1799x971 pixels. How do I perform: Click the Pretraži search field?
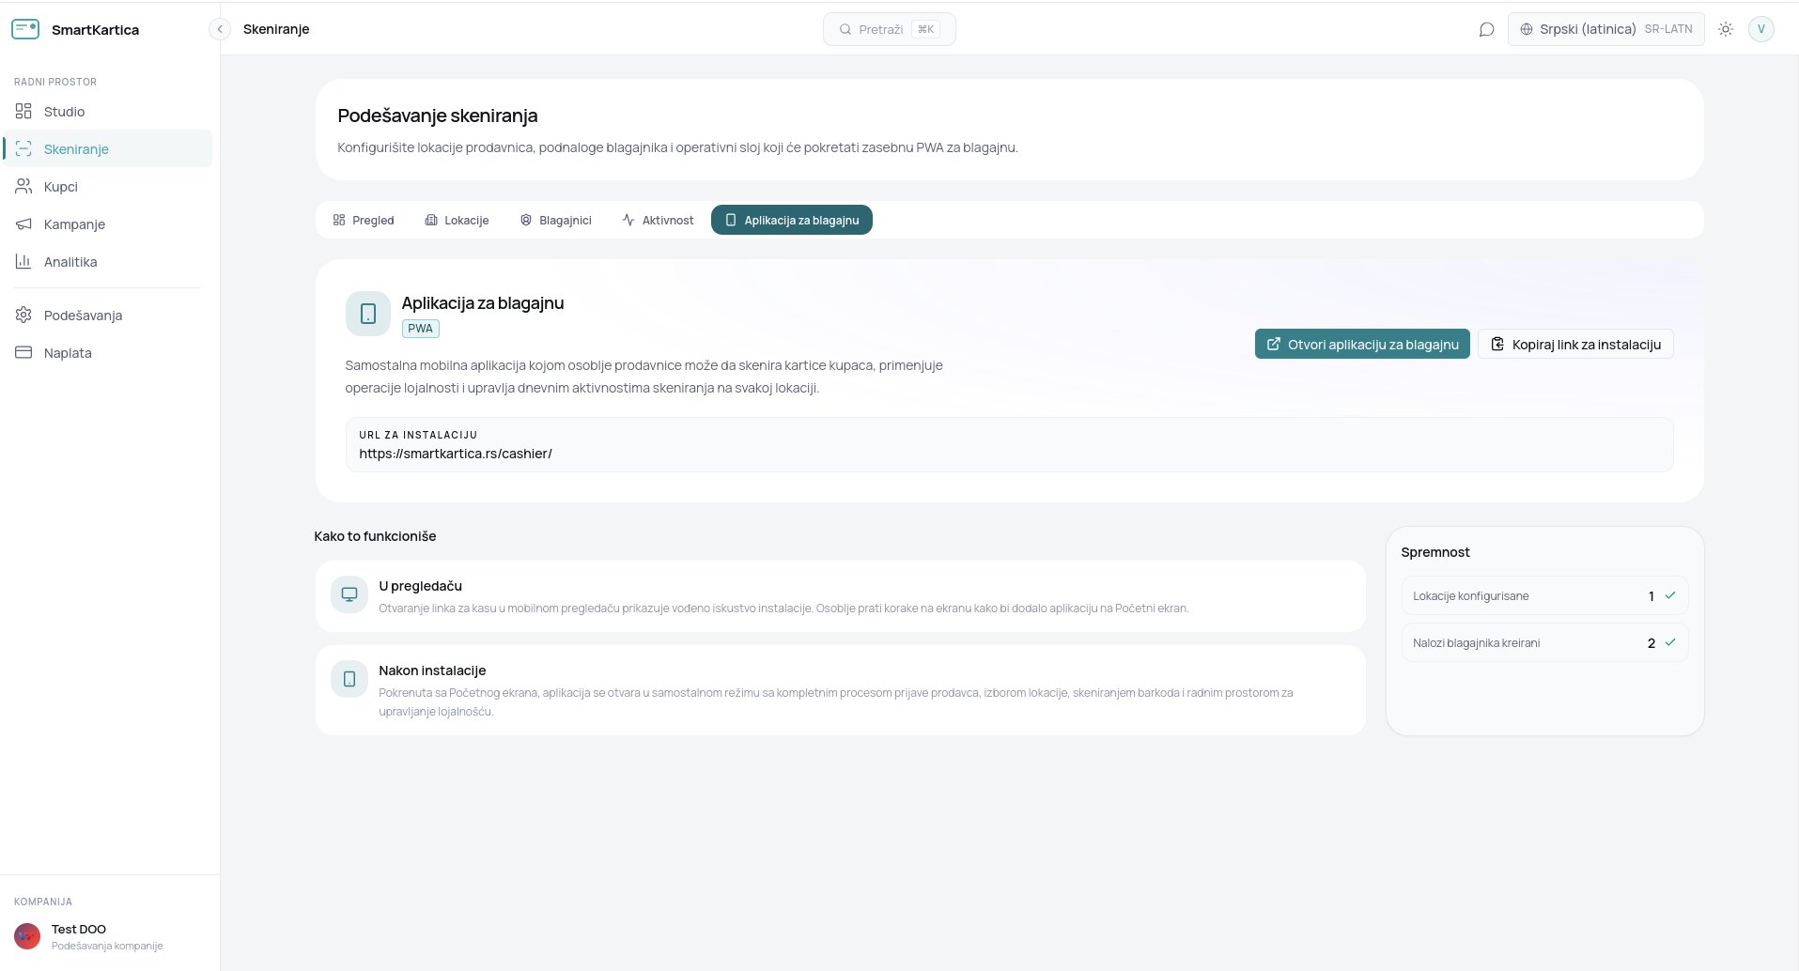pyautogui.click(x=890, y=29)
